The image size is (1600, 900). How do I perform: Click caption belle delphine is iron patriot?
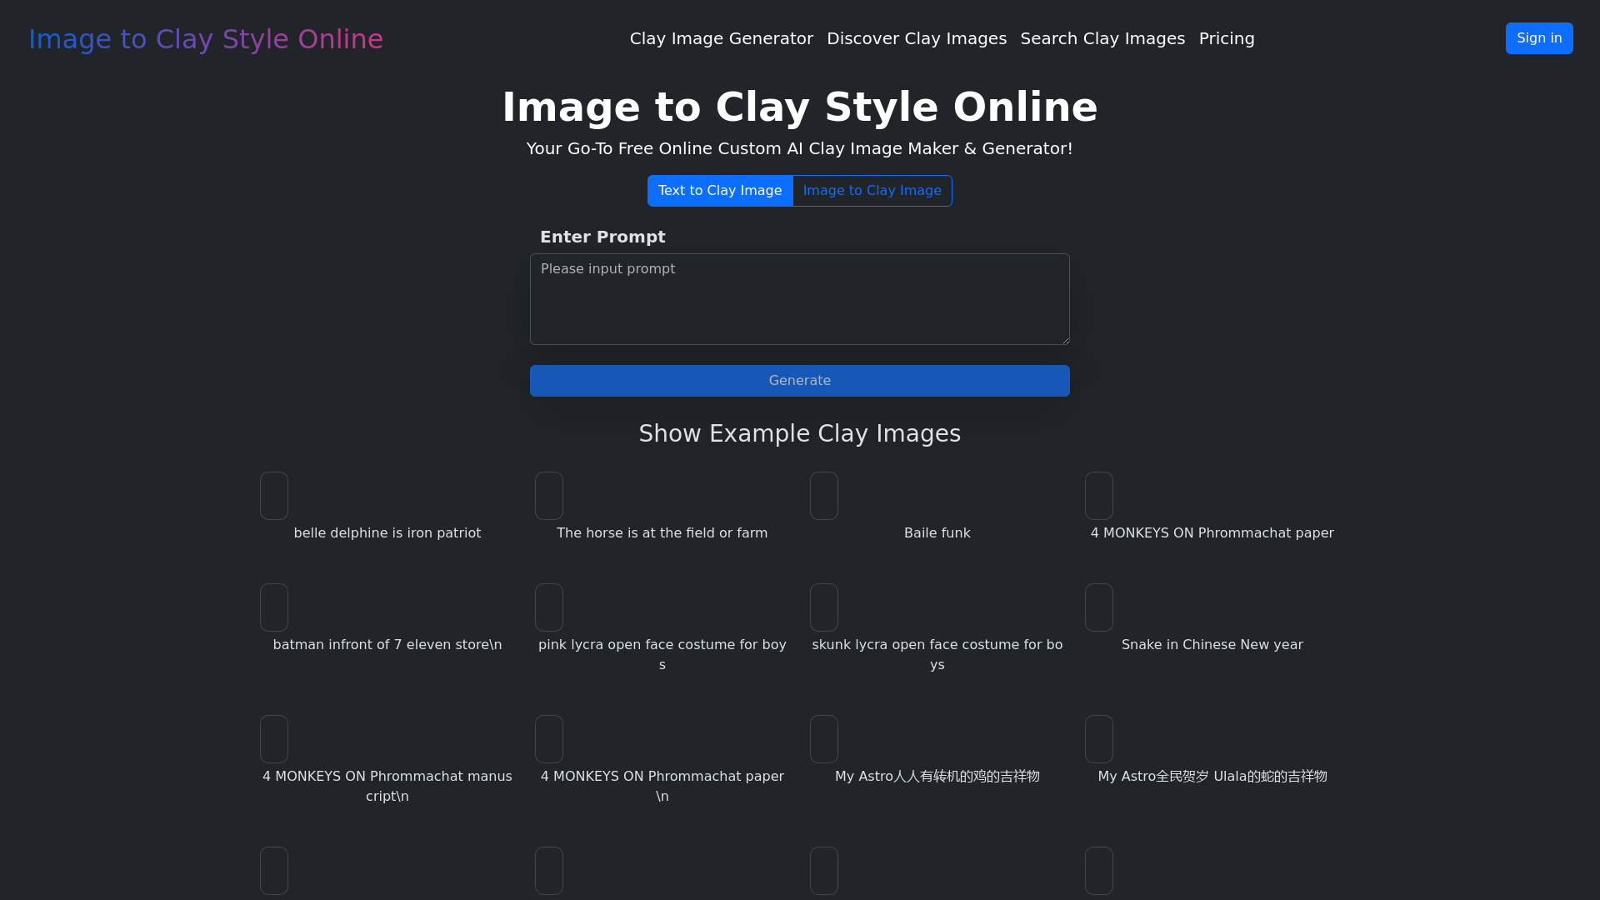coord(387,533)
